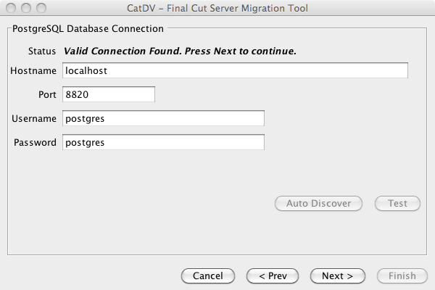Click the Hostname field containing localhost
The image size is (435, 290).
235,70
